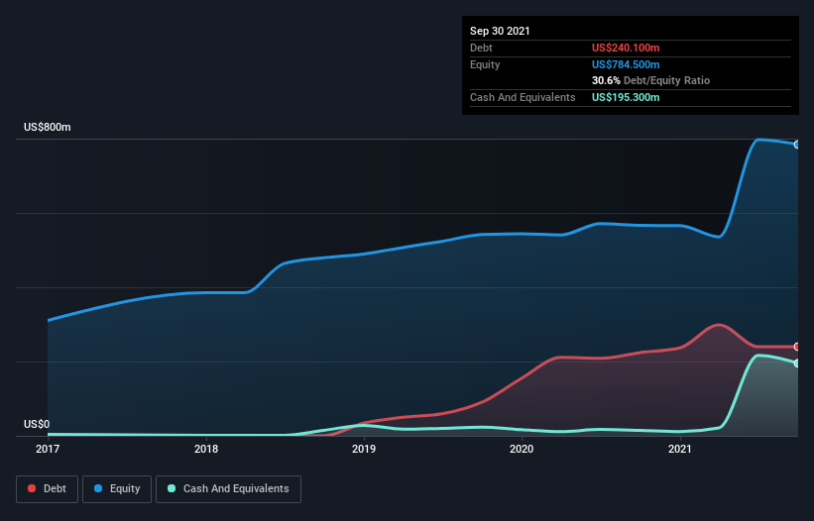
Task: Click the 30.6% Debt/Equity Ratio text
Action: (x=651, y=80)
